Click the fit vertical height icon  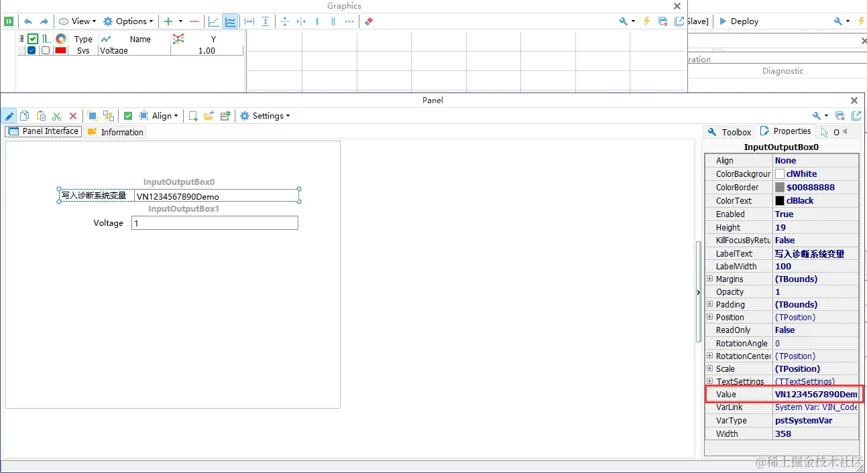click(266, 21)
